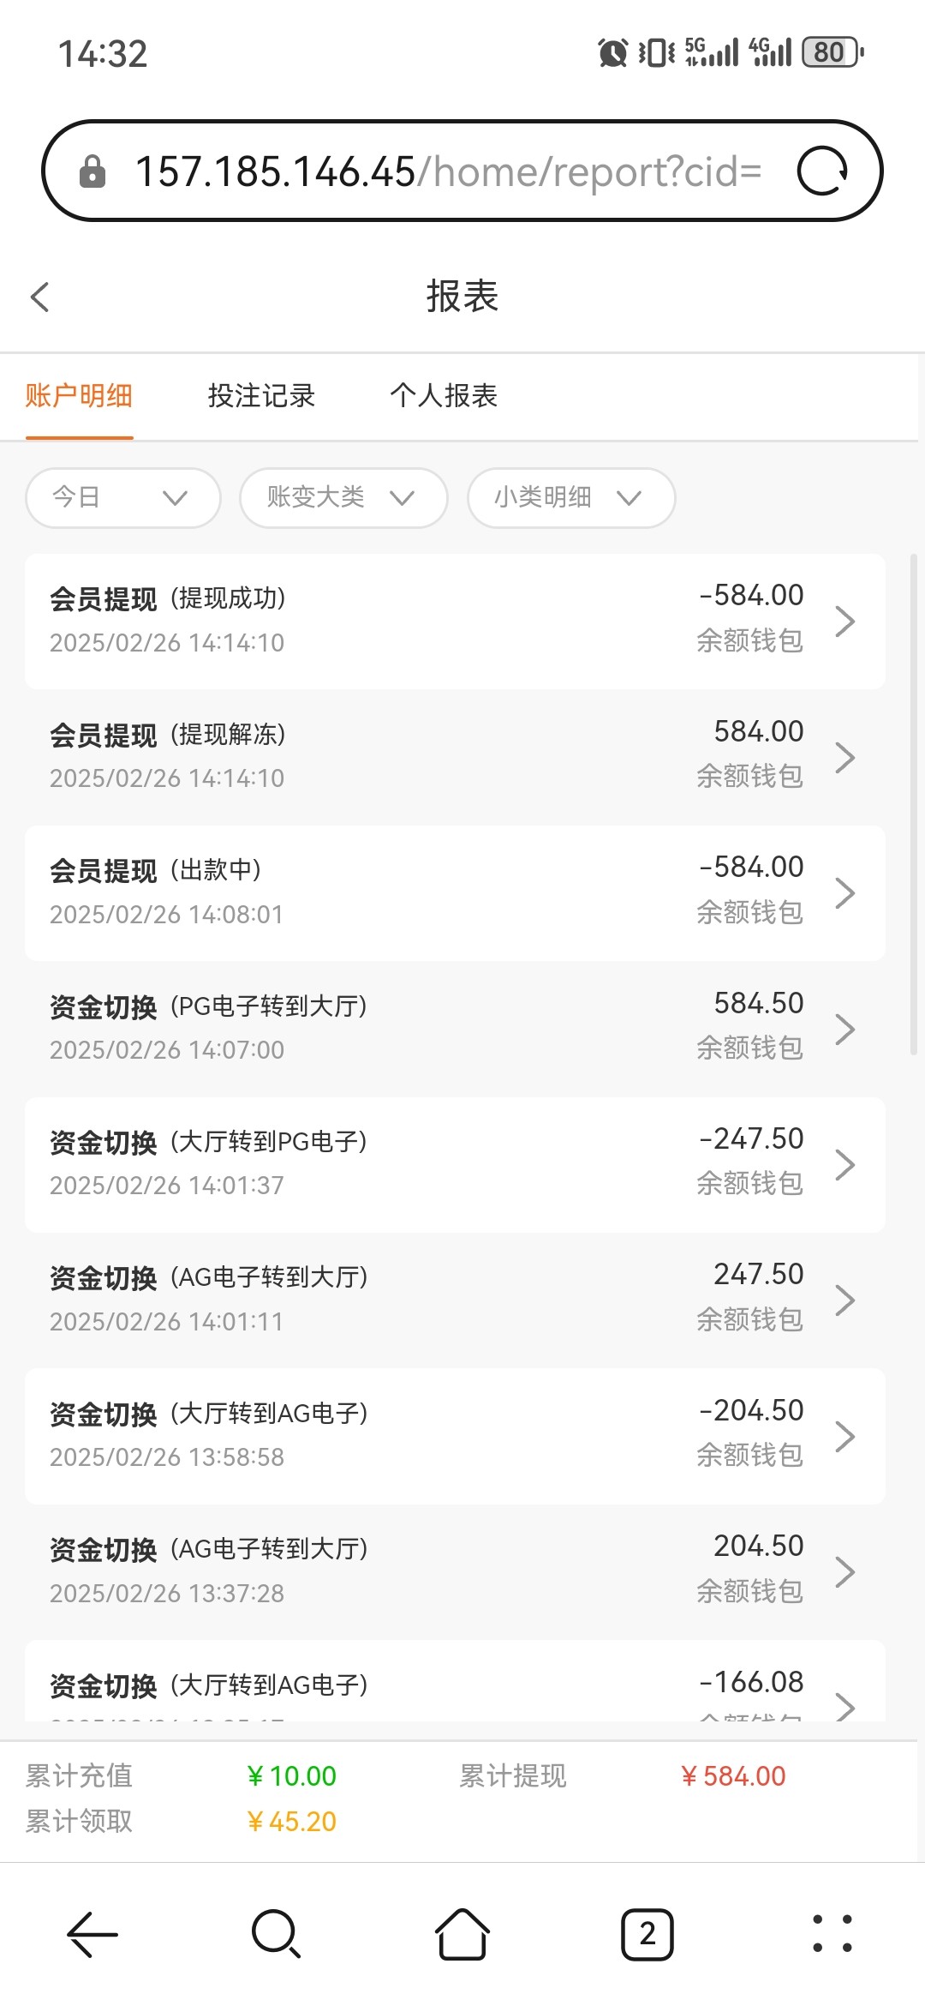
Task: Tap the page back arrow beside 报表
Action: pyautogui.click(x=39, y=297)
